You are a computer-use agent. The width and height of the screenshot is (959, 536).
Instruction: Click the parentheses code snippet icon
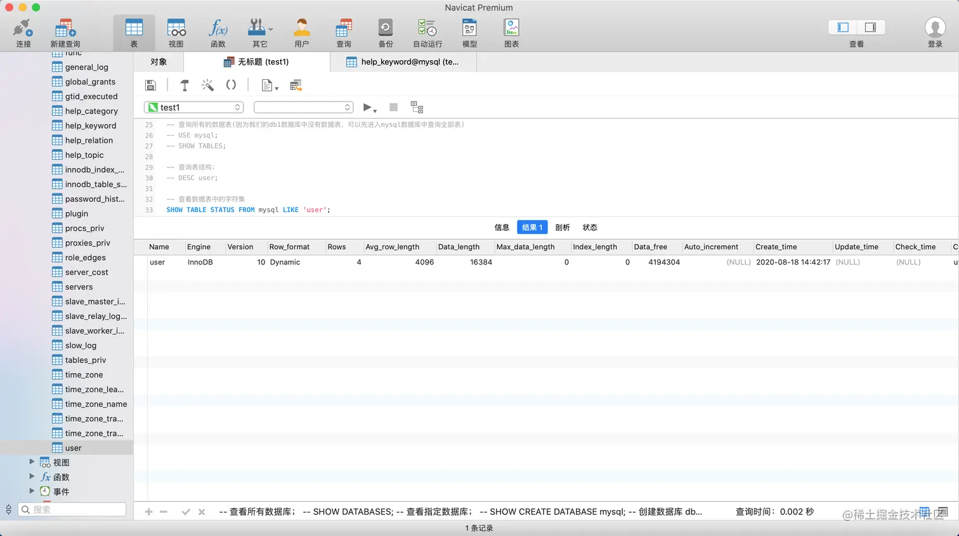coord(231,85)
